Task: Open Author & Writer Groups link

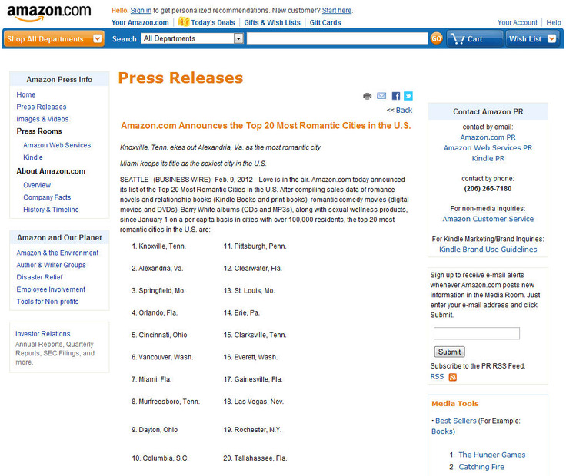Action: coord(51,265)
